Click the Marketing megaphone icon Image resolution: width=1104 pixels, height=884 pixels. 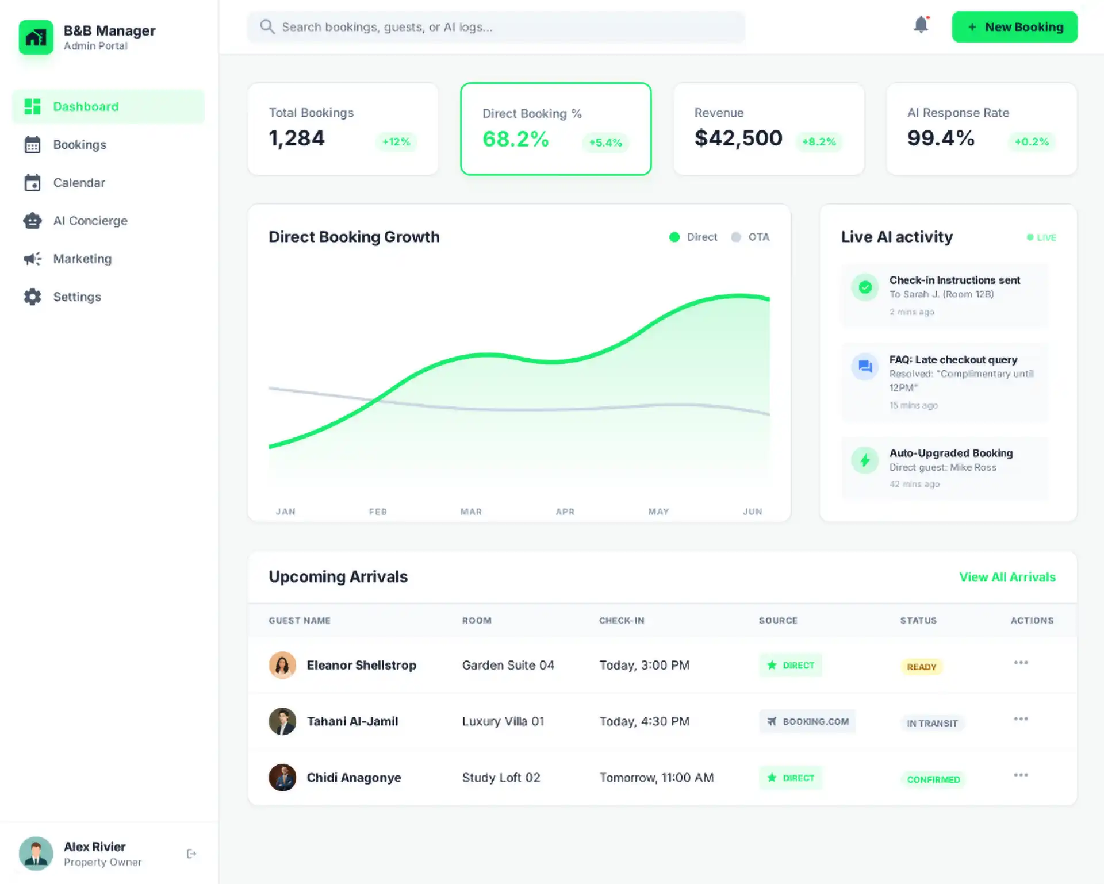(x=33, y=259)
